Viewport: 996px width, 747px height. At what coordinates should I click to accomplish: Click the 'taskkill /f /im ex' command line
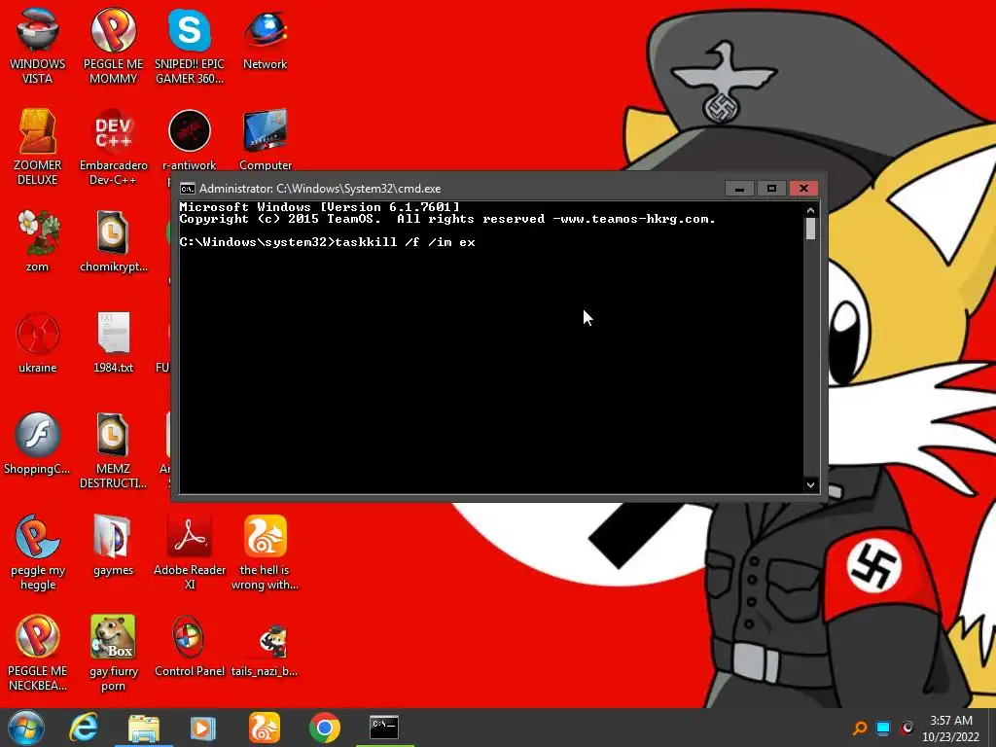point(327,242)
